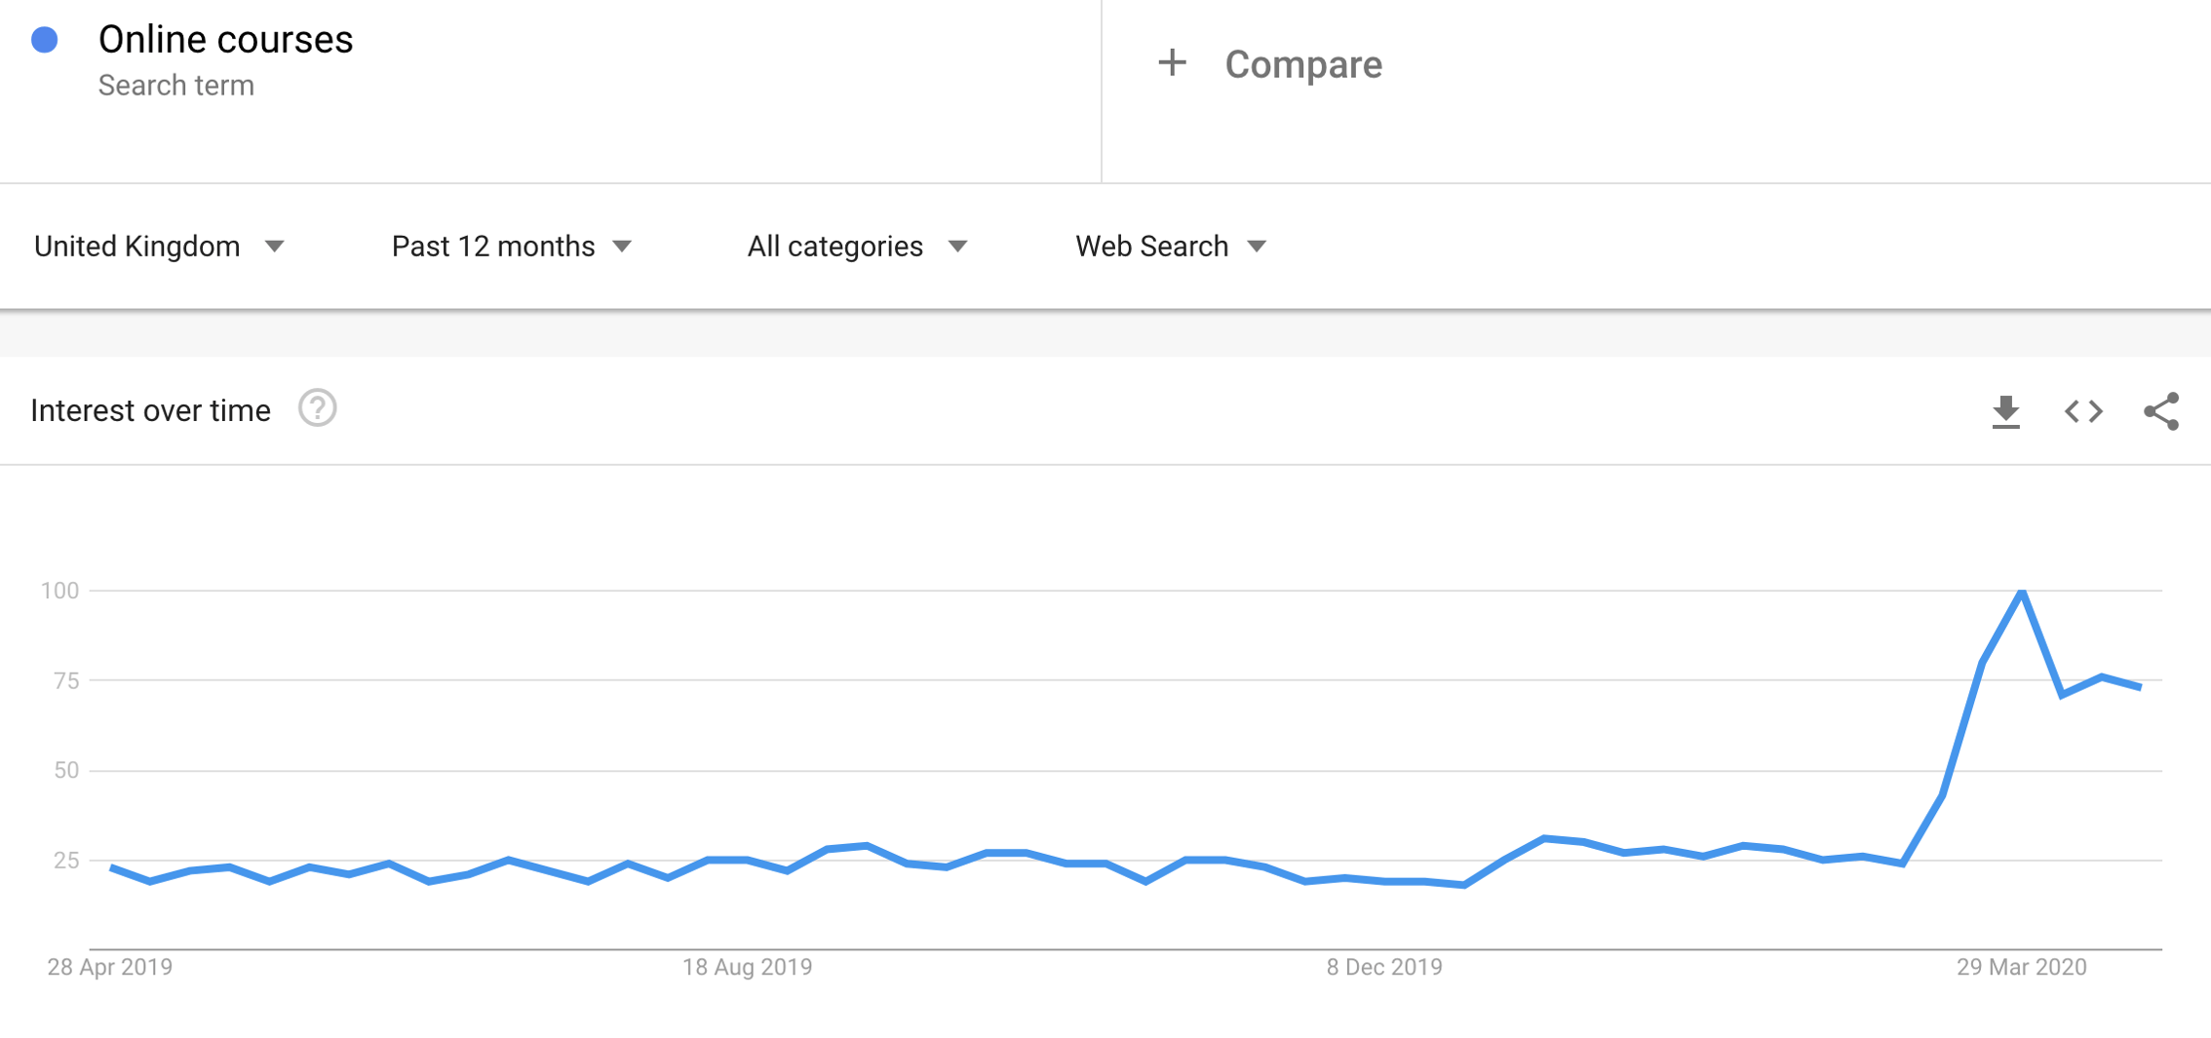Open the embed code icon
The width and height of the screenshot is (2211, 1038).
point(2083,411)
